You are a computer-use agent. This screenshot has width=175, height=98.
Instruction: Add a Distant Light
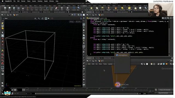[x=122, y=8]
